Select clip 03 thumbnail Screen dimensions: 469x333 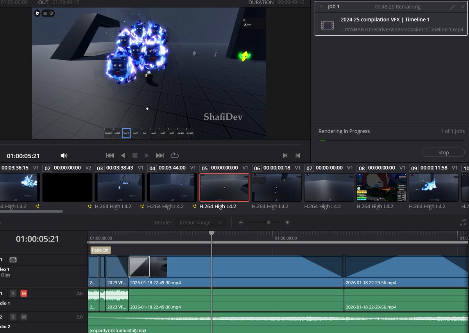point(120,188)
